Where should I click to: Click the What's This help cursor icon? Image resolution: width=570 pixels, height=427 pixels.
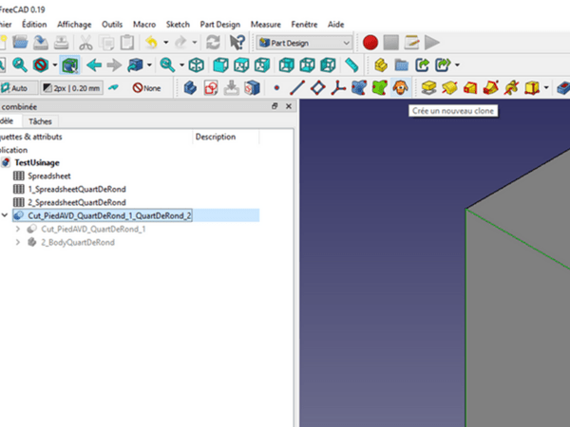point(237,42)
